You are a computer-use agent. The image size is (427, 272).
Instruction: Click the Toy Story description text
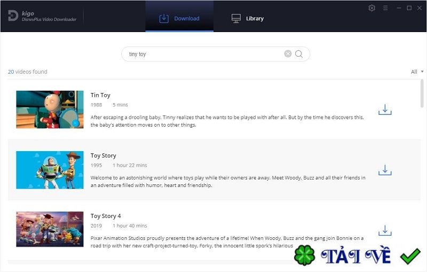pos(228,182)
